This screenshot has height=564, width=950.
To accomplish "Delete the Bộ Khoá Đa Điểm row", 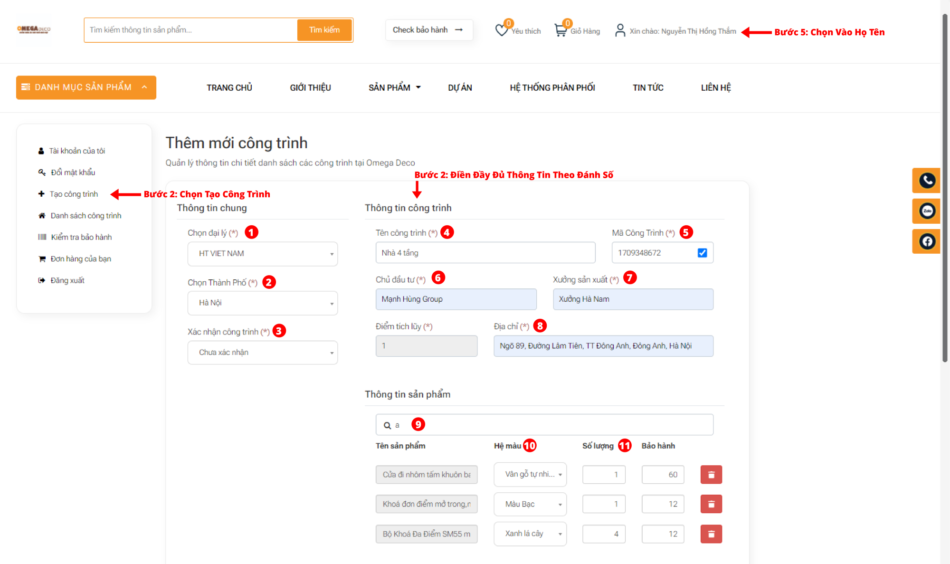I will [x=711, y=534].
